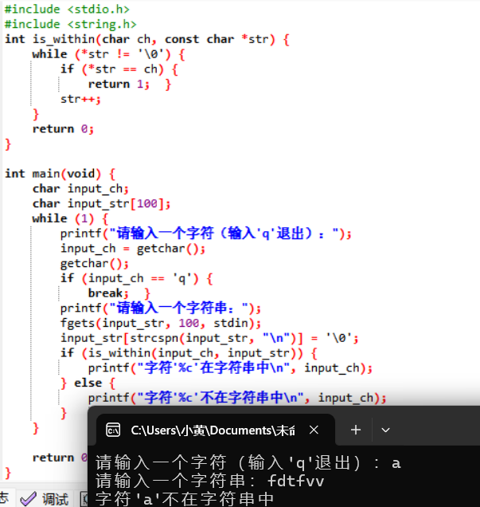Select the C:\Users\小黄\Documents terminal tab
The image size is (480, 507).
tap(216, 430)
